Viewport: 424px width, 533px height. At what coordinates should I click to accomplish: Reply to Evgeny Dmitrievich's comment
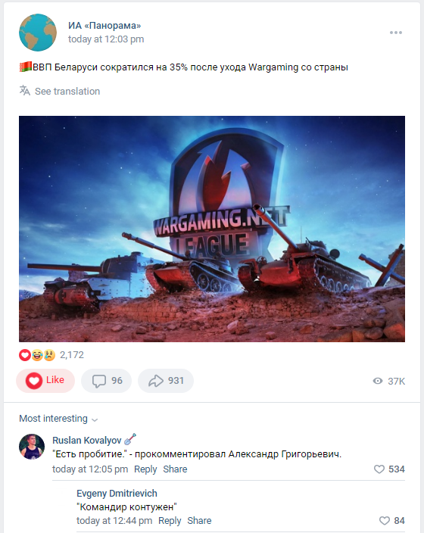pos(170,521)
